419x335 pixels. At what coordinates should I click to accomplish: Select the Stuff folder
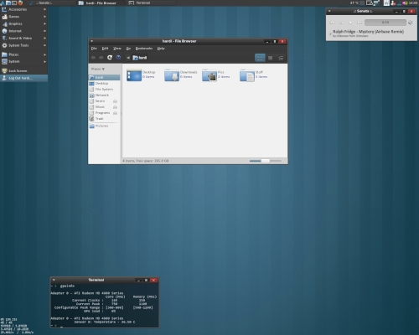tap(247, 75)
